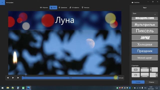Select the centered text layout
The height and width of the screenshot is (90, 160).
[135, 69]
